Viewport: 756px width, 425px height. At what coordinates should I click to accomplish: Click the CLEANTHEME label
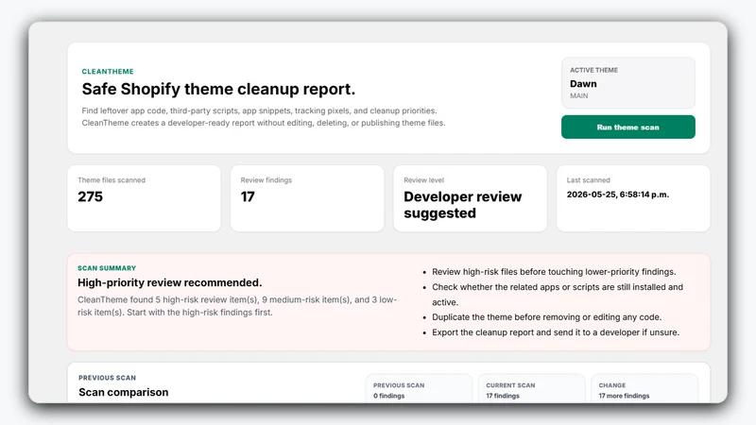(x=108, y=72)
